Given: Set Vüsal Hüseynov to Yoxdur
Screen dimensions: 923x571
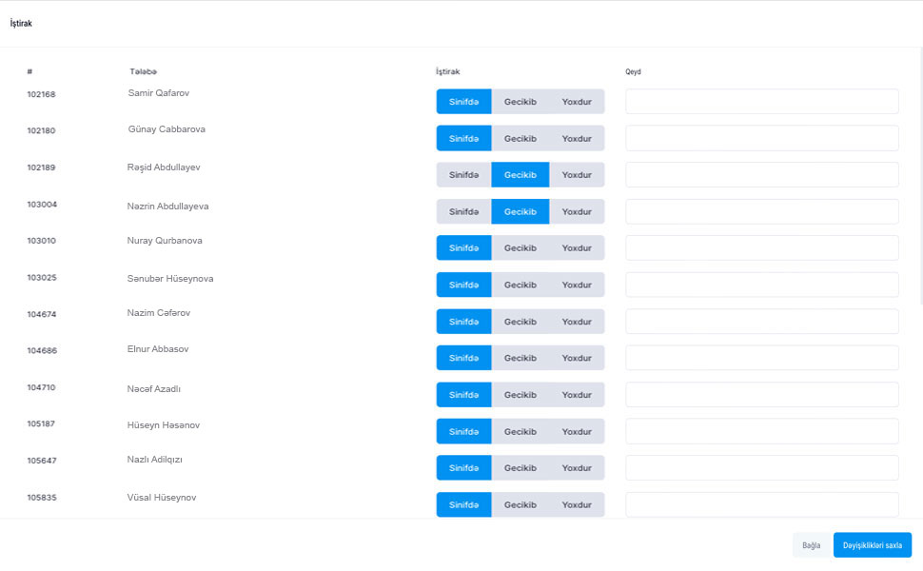Looking at the screenshot, I should pos(577,504).
